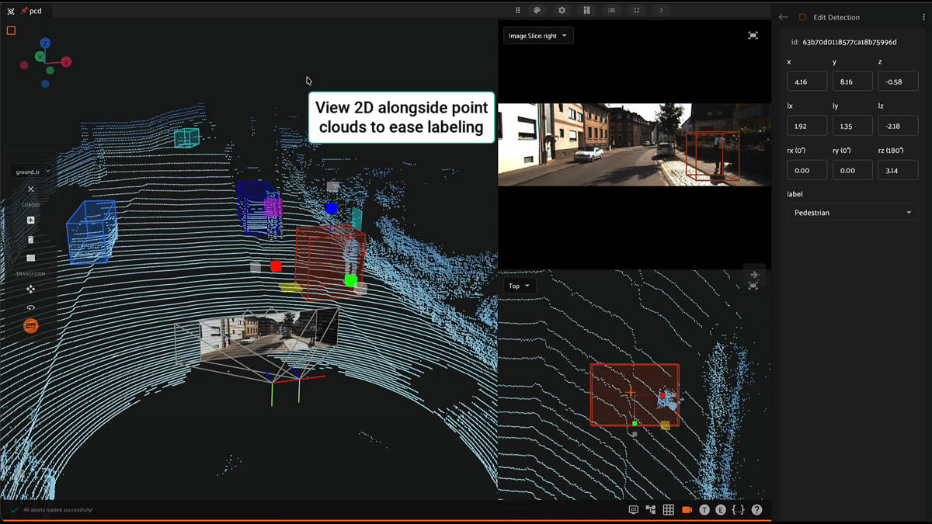Click the delete cuboid trash icon

[31, 240]
